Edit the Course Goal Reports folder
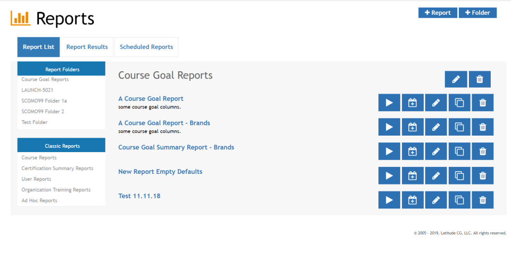 (456, 79)
